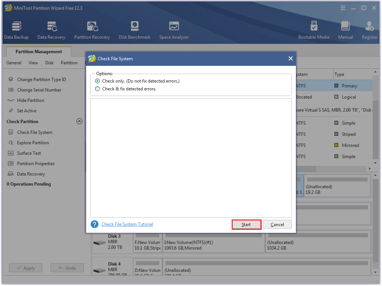The width and height of the screenshot is (382, 286).
Task: Create Bootable Media
Action: pyautogui.click(x=314, y=30)
